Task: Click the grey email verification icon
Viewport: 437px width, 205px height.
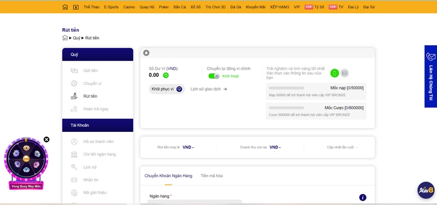Action: [345, 73]
